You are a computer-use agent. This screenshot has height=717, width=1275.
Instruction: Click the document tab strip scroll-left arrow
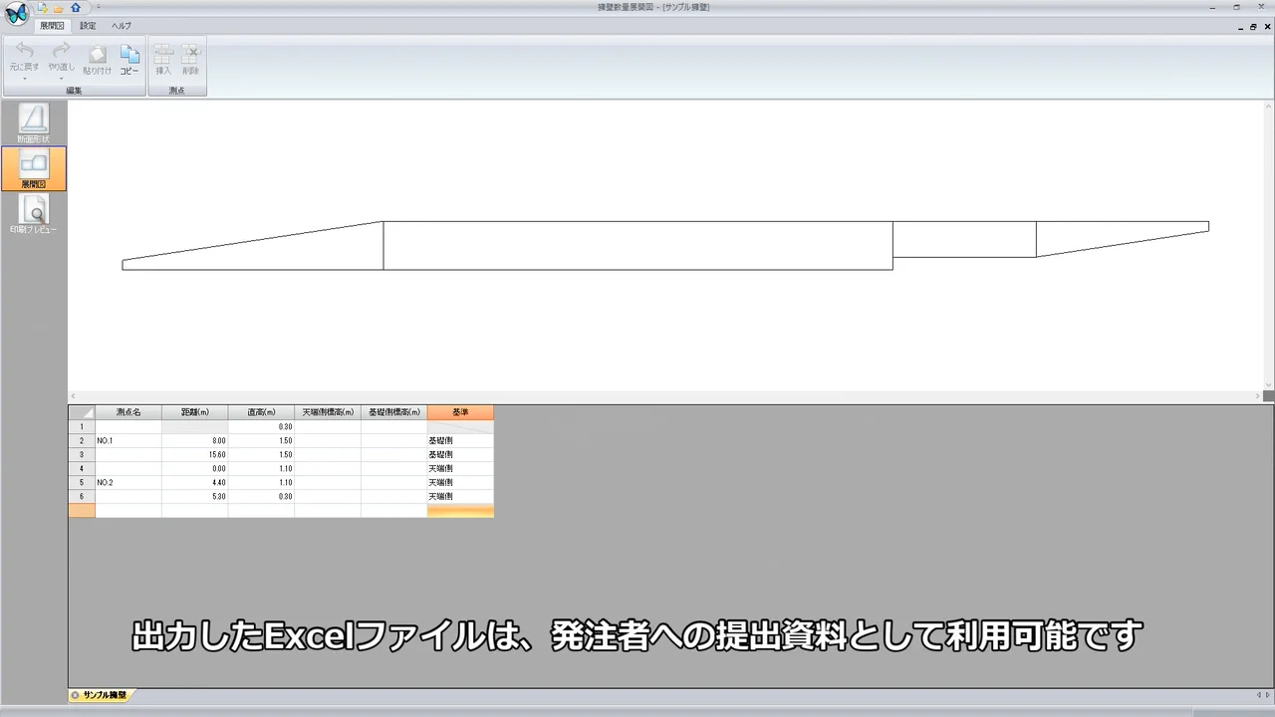pos(1258,695)
